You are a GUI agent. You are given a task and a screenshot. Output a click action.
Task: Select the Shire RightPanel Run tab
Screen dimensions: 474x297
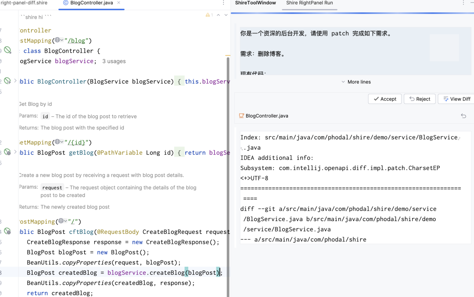pyautogui.click(x=309, y=3)
